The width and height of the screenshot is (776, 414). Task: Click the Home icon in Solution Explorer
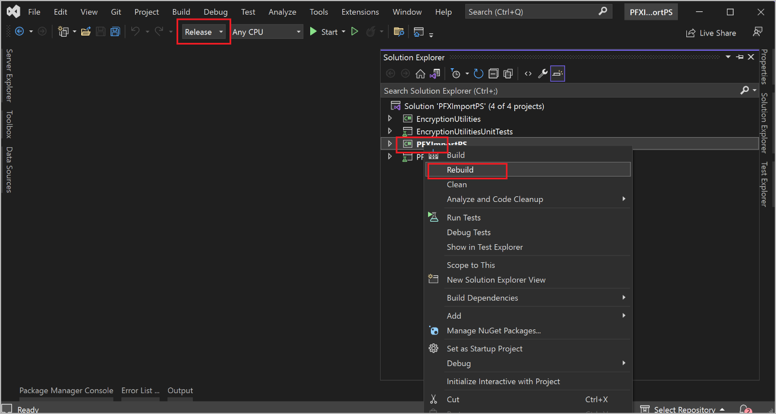pyautogui.click(x=421, y=73)
